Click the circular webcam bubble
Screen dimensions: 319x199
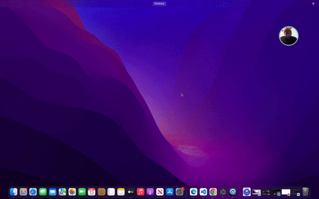[289, 36]
